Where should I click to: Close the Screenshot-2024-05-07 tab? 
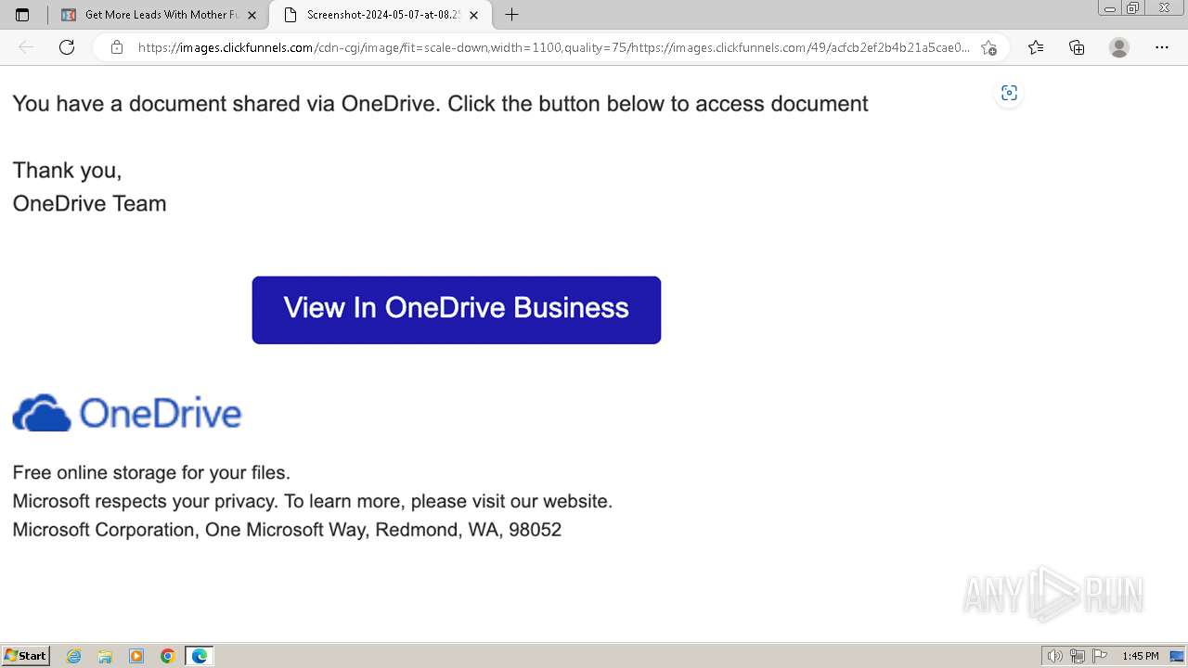point(473,15)
